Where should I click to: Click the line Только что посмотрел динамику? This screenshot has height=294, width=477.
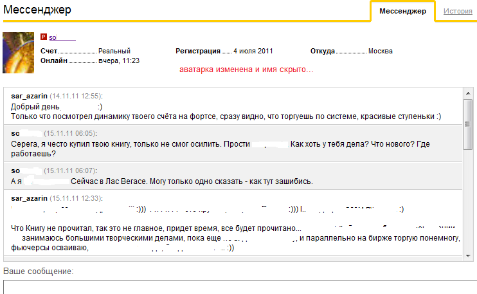click(x=226, y=116)
